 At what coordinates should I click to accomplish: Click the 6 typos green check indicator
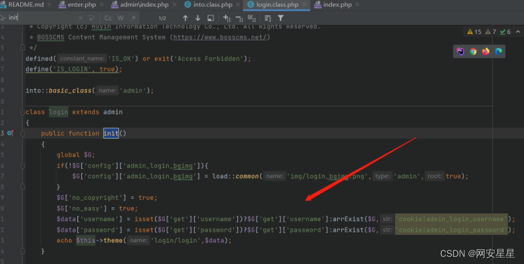click(x=505, y=32)
